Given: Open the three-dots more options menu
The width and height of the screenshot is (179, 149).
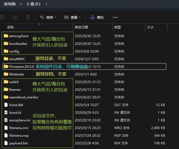Looking at the screenshot, I should tap(115, 17).
